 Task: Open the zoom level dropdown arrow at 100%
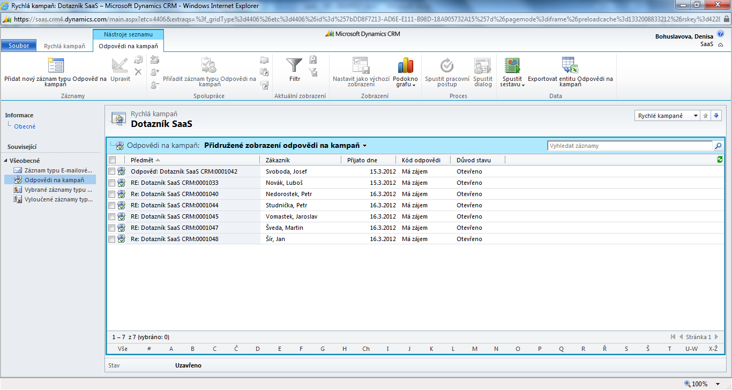(718, 384)
